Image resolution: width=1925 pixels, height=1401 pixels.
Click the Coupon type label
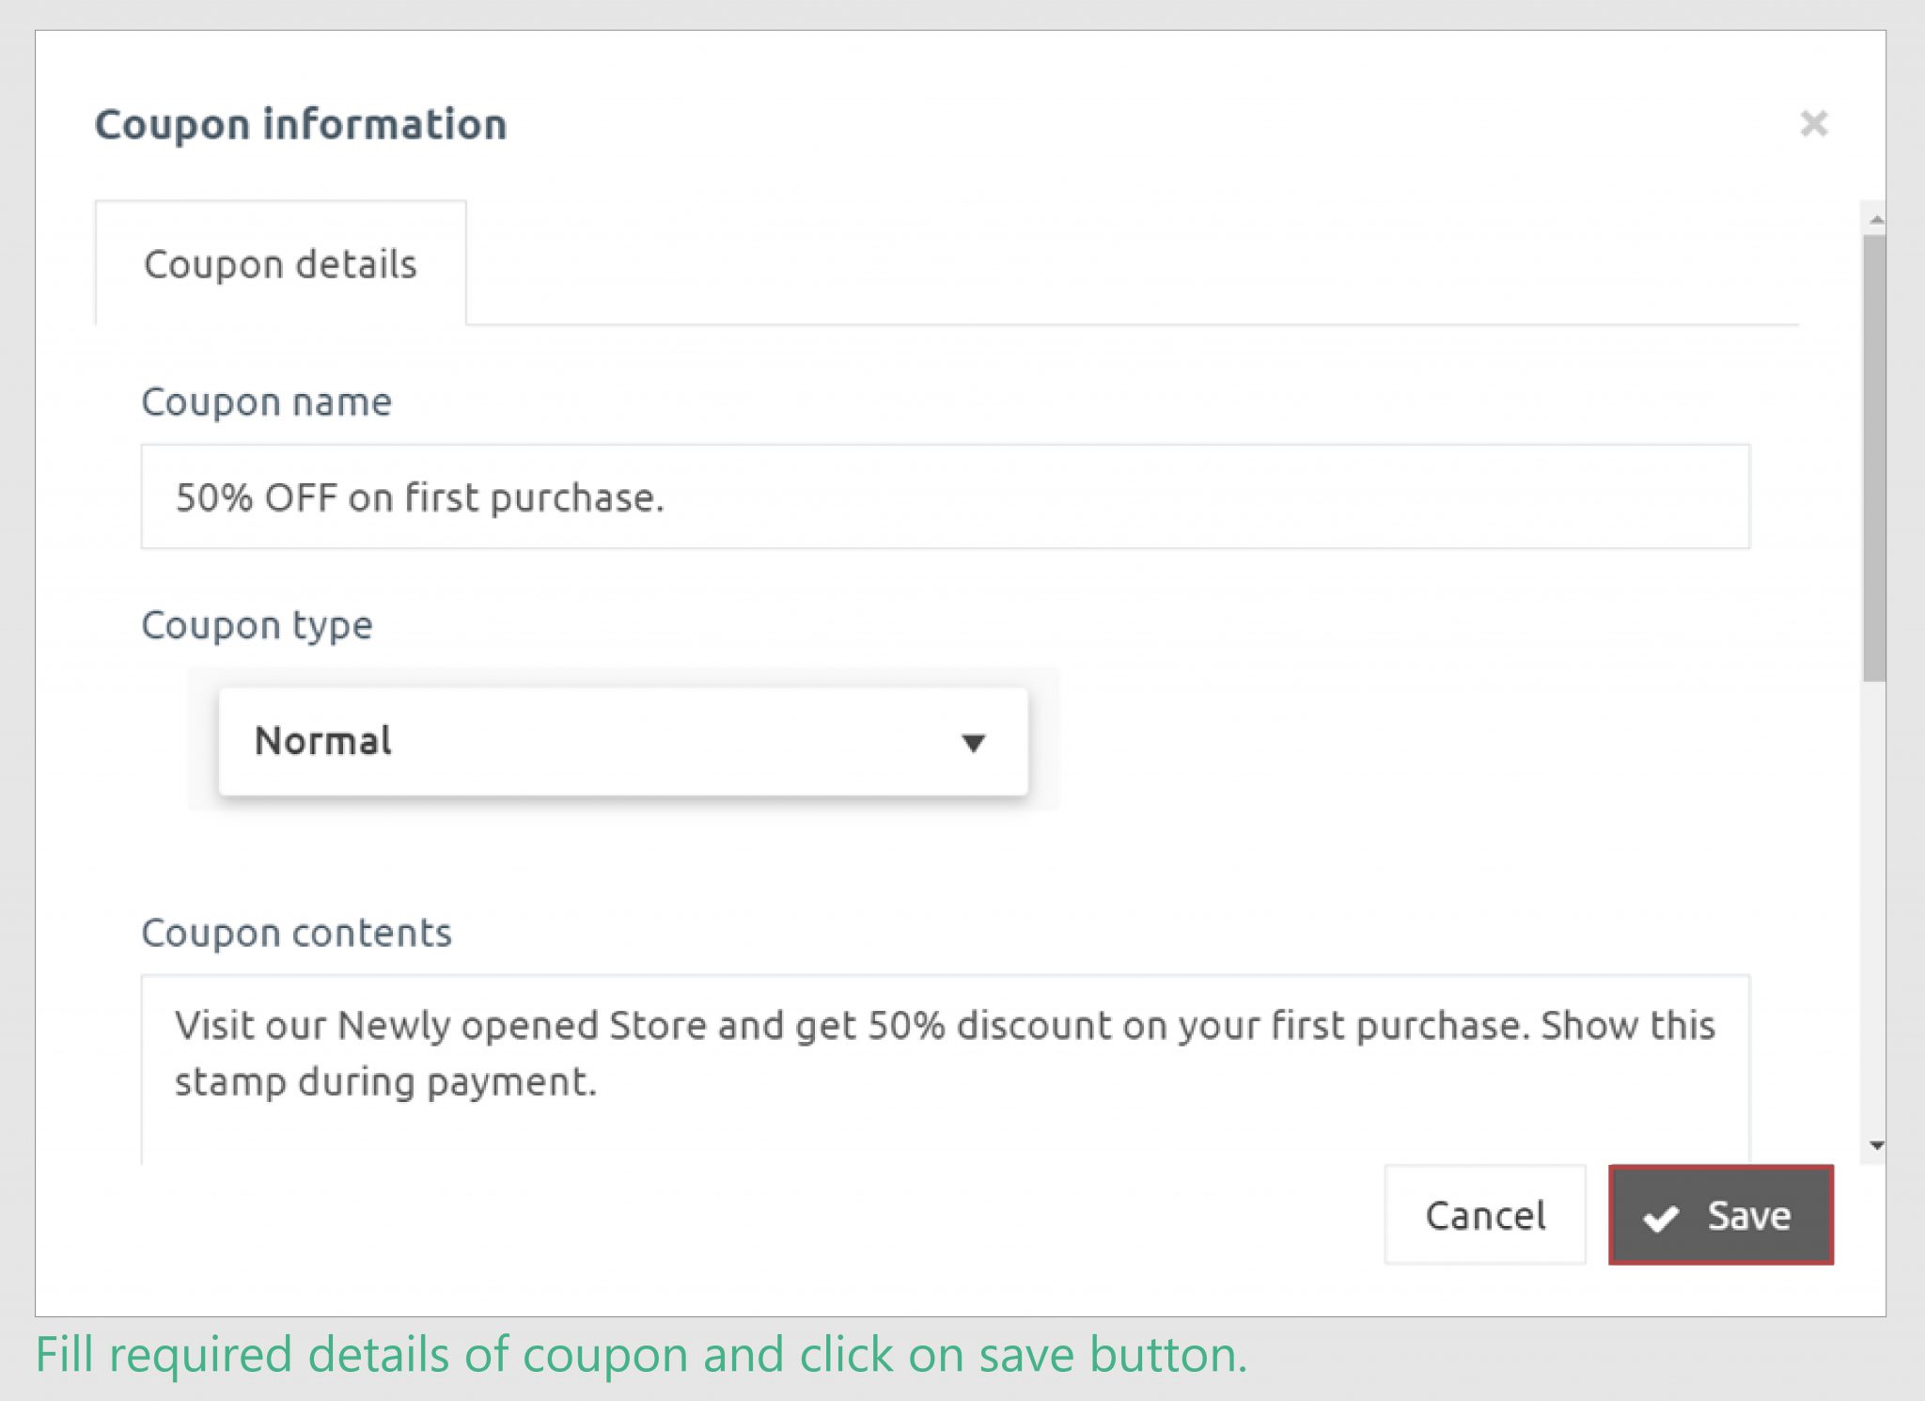click(257, 625)
